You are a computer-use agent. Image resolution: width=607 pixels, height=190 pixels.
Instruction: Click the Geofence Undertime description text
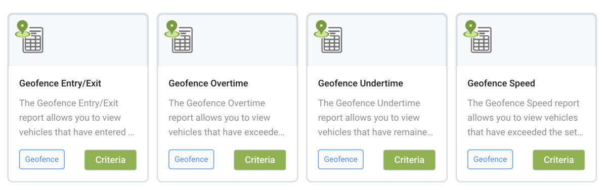pos(376,118)
